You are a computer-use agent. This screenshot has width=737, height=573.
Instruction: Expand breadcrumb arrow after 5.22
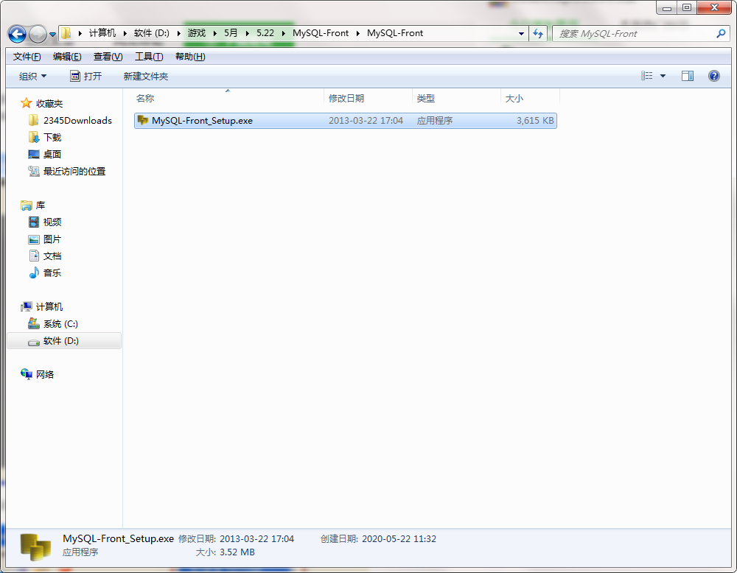pos(284,33)
